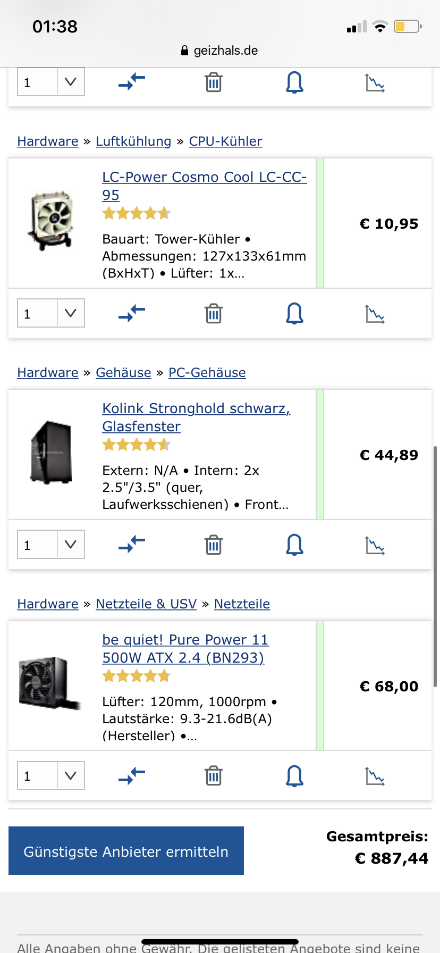Screen dimensions: 440x953
Task: Go to CPU-Kühler category breadcrumb
Action: pyautogui.click(x=225, y=141)
